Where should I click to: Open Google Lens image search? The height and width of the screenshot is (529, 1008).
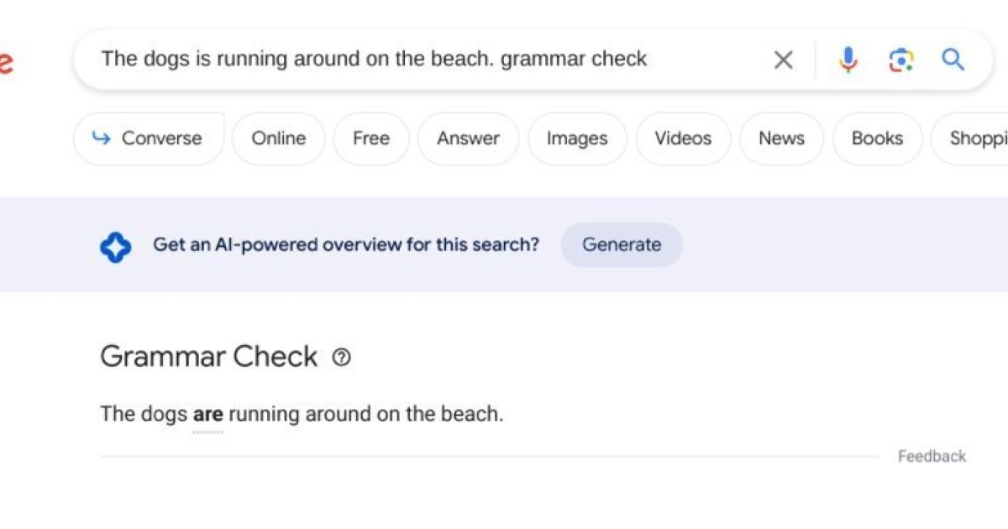(x=900, y=59)
